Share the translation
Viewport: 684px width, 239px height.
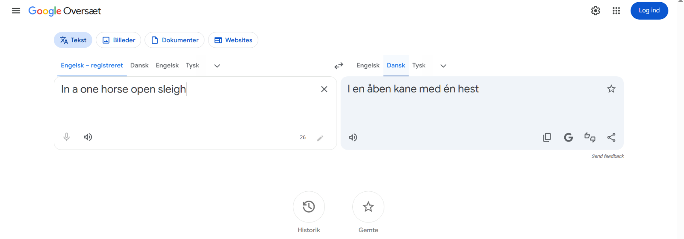[x=611, y=138]
